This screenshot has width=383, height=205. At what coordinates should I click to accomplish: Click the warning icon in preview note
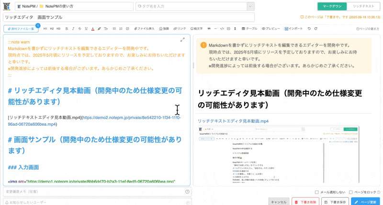[203, 45]
